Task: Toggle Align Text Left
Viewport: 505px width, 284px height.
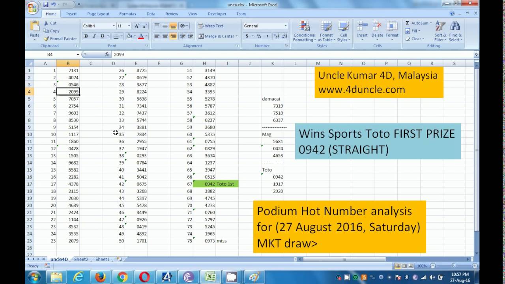Action: tap(157, 36)
